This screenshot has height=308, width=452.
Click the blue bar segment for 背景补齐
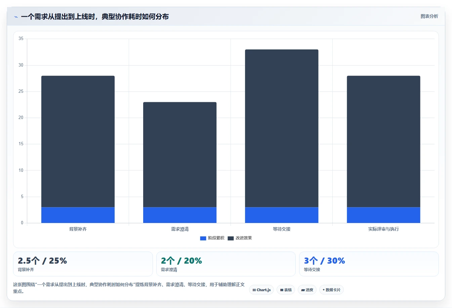(78, 215)
